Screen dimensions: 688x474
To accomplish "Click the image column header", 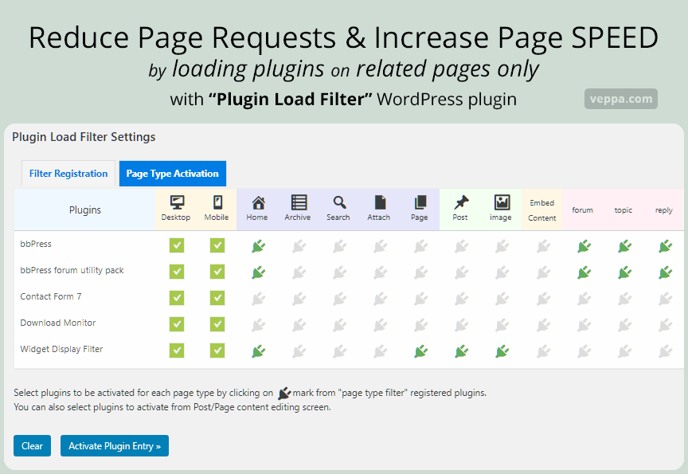I will point(501,209).
